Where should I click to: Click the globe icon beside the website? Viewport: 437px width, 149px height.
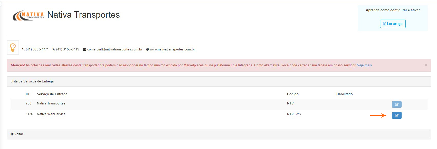147,49
